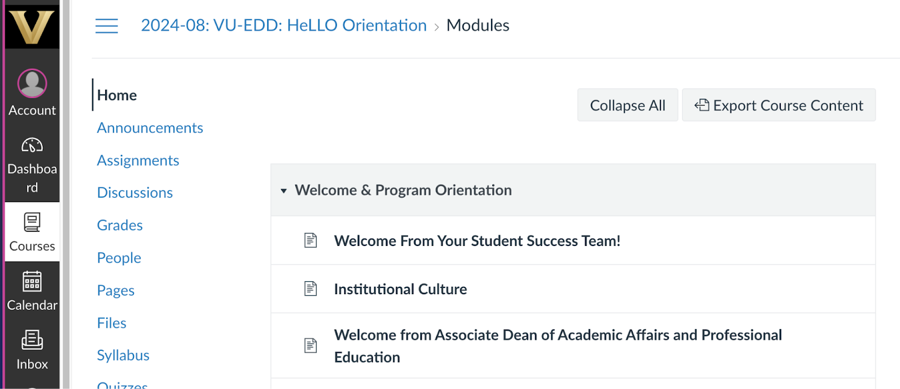Click the Collapse All button
The width and height of the screenshot is (900, 389).
click(x=628, y=105)
